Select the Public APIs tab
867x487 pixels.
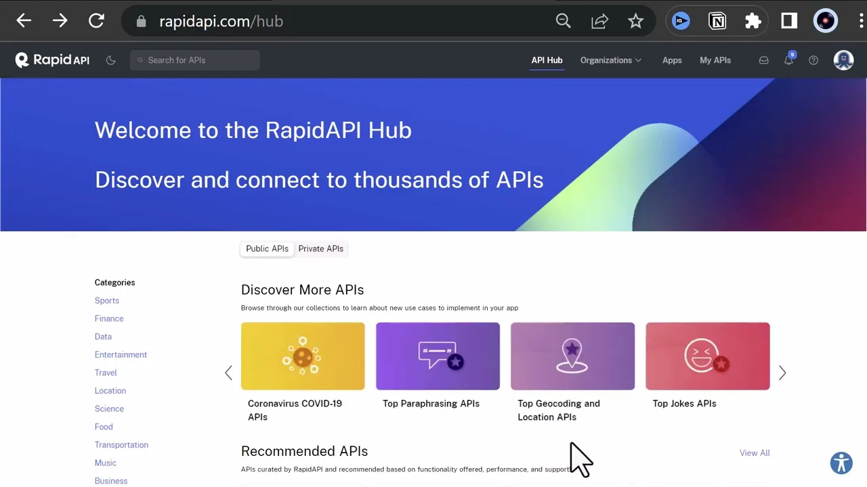click(267, 249)
